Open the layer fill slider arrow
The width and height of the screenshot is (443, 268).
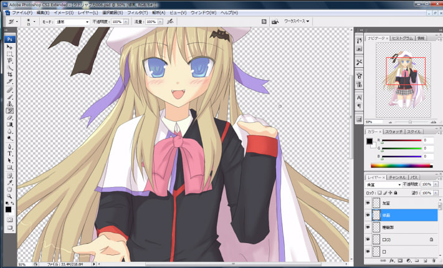[435, 193]
